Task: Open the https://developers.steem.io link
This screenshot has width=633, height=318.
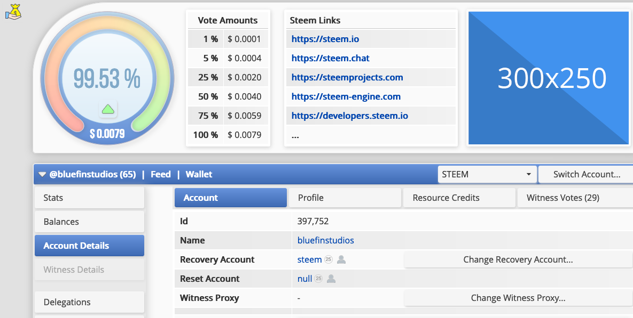Action: [349, 116]
